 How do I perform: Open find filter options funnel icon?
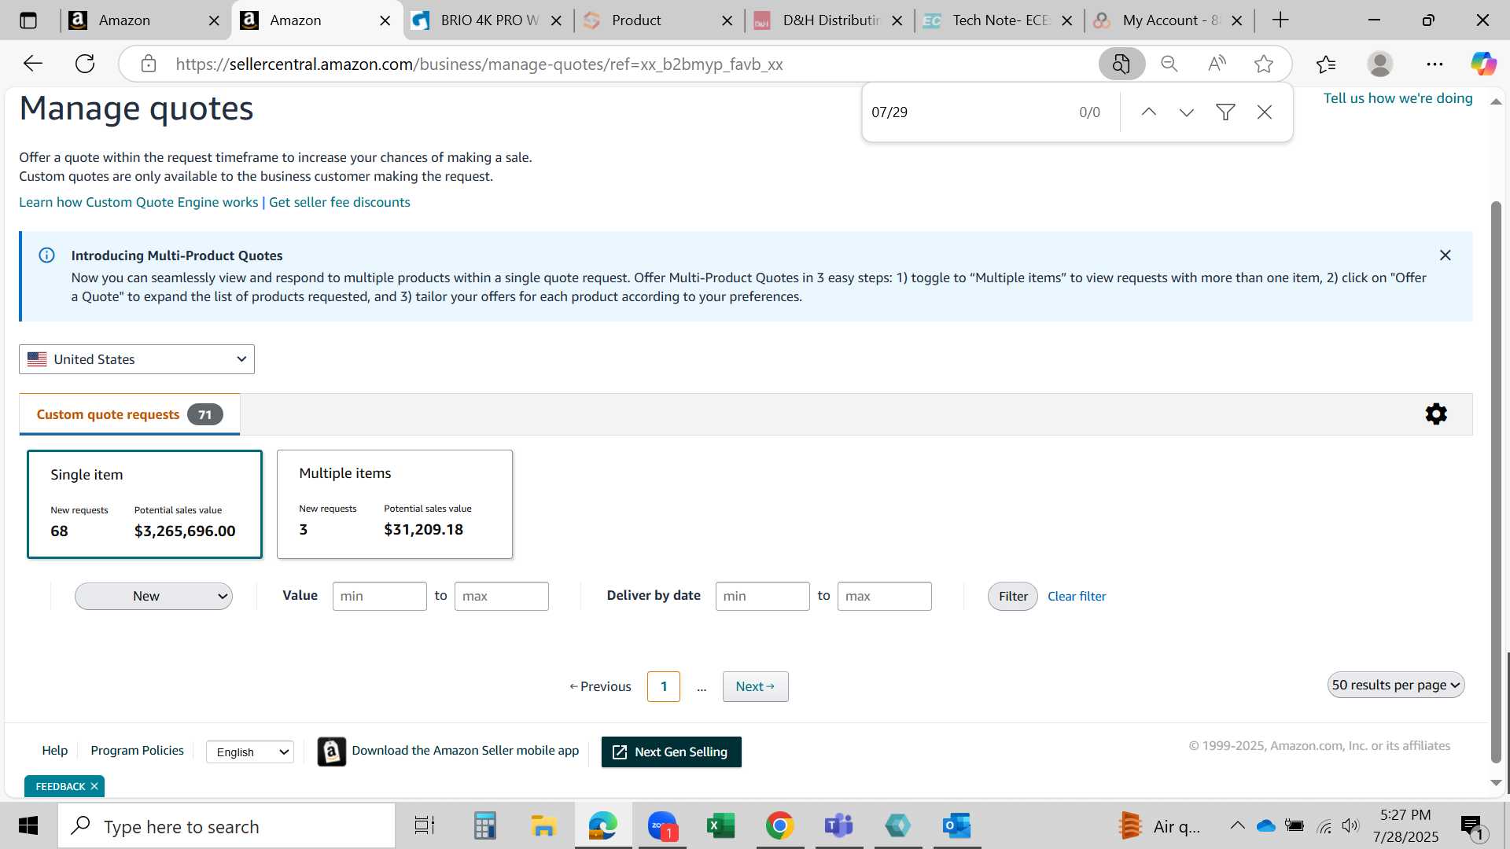pos(1225,112)
